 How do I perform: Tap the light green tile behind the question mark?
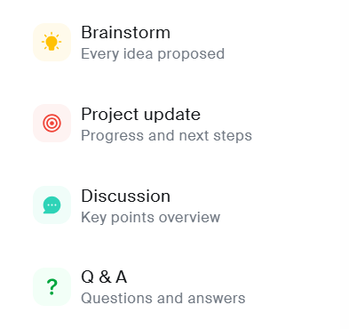[52, 287]
